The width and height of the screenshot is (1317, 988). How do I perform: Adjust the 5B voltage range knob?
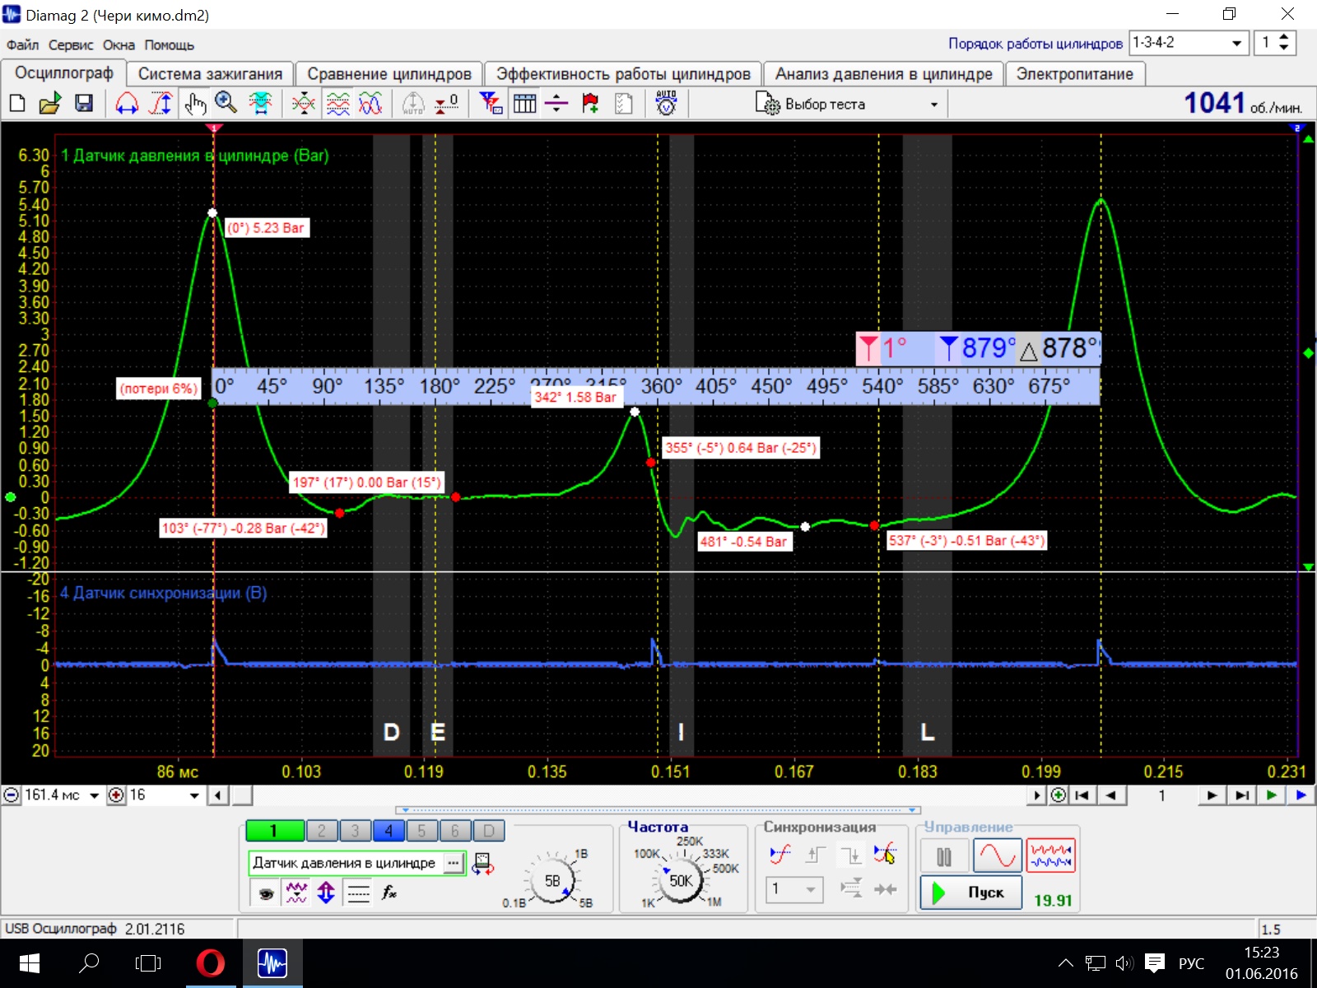(552, 881)
